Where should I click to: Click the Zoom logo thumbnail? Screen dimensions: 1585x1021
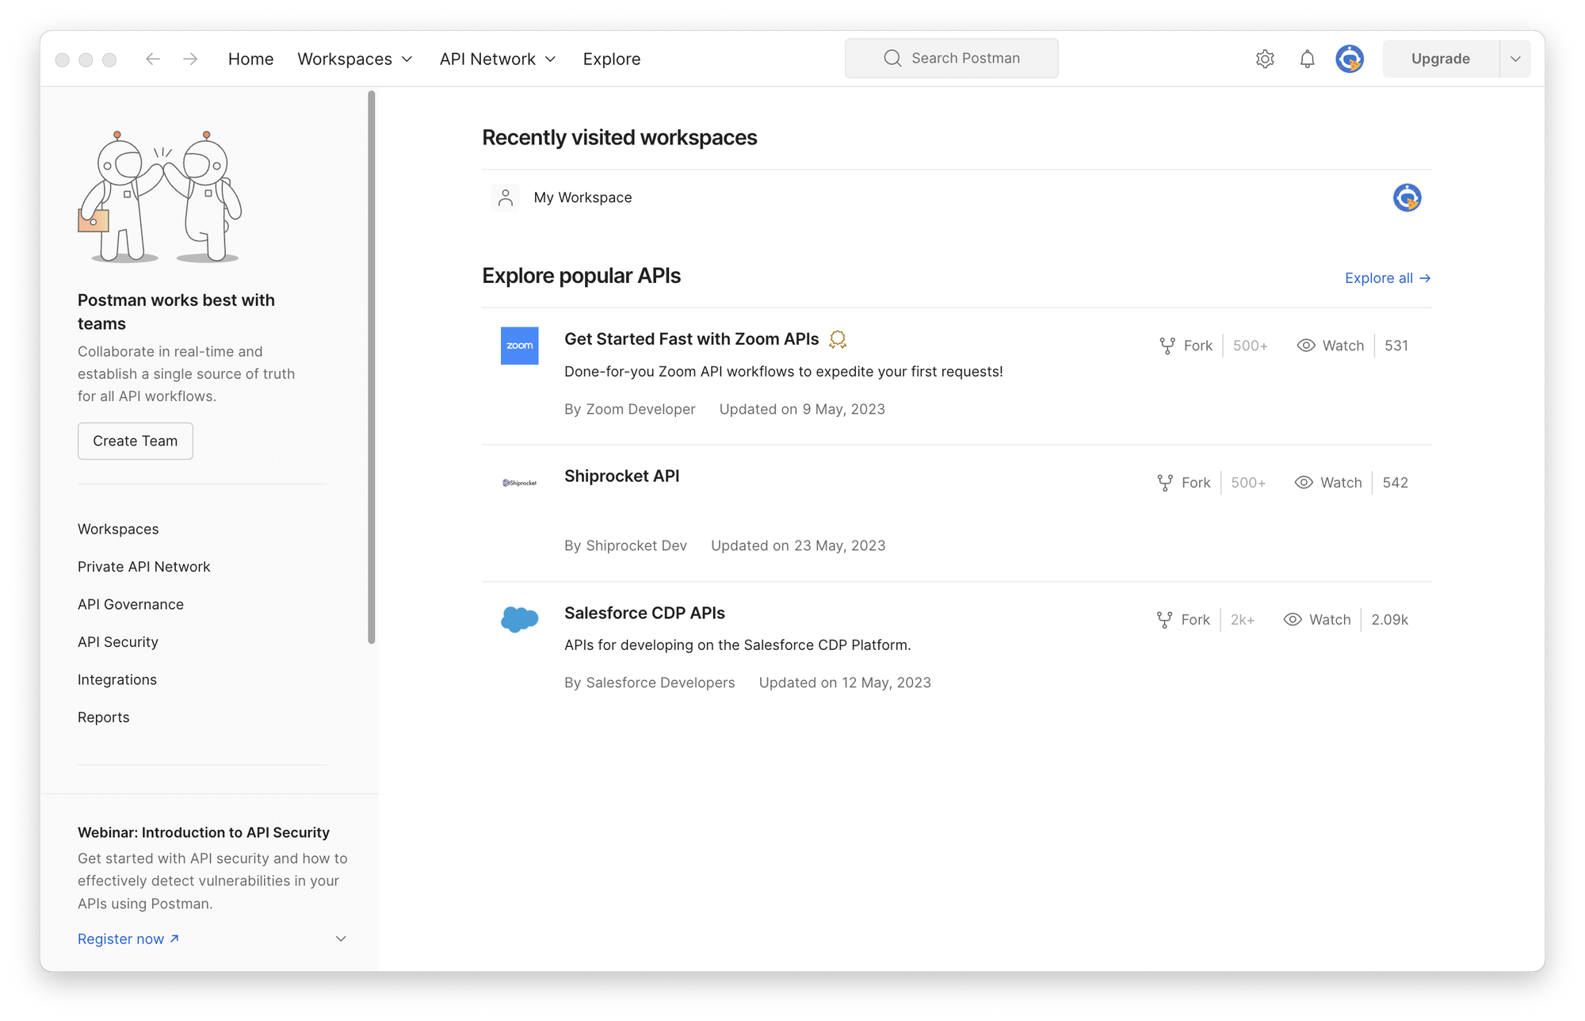pos(519,346)
